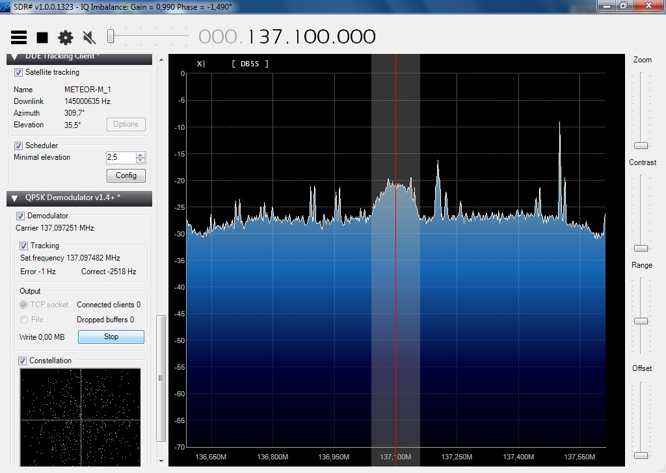Click the 136,800M frequency axis label
The image size is (666, 473).
click(x=273, y=457)
